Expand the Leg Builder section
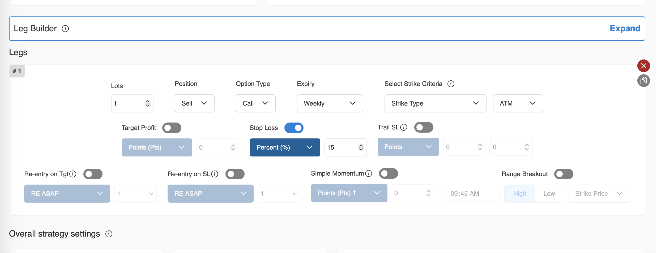Image resolution: width=657 pixels, height=253 pixels. point(625,28)
